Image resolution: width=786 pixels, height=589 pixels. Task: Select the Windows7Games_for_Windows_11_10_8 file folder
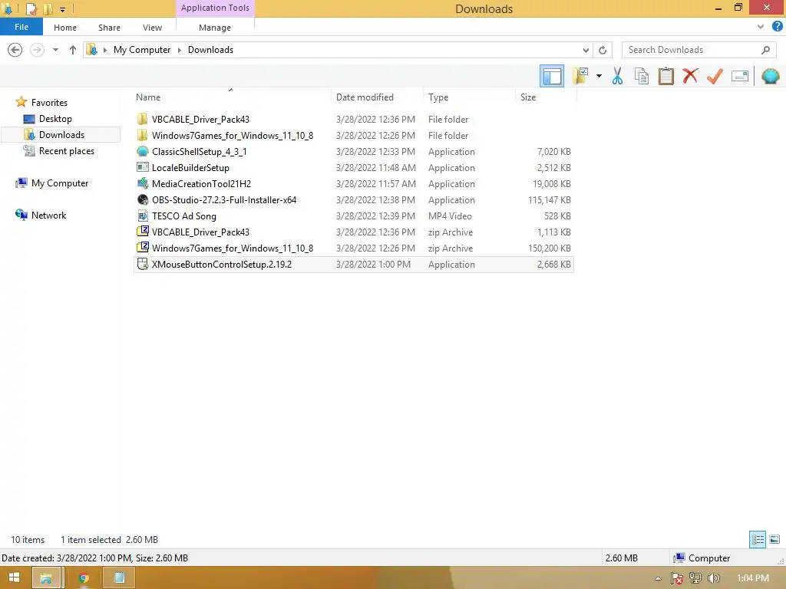click(354, 135)
